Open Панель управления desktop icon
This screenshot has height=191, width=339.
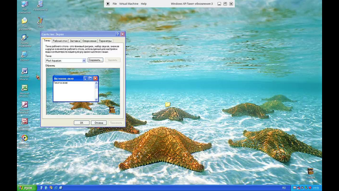coord(24,38)
